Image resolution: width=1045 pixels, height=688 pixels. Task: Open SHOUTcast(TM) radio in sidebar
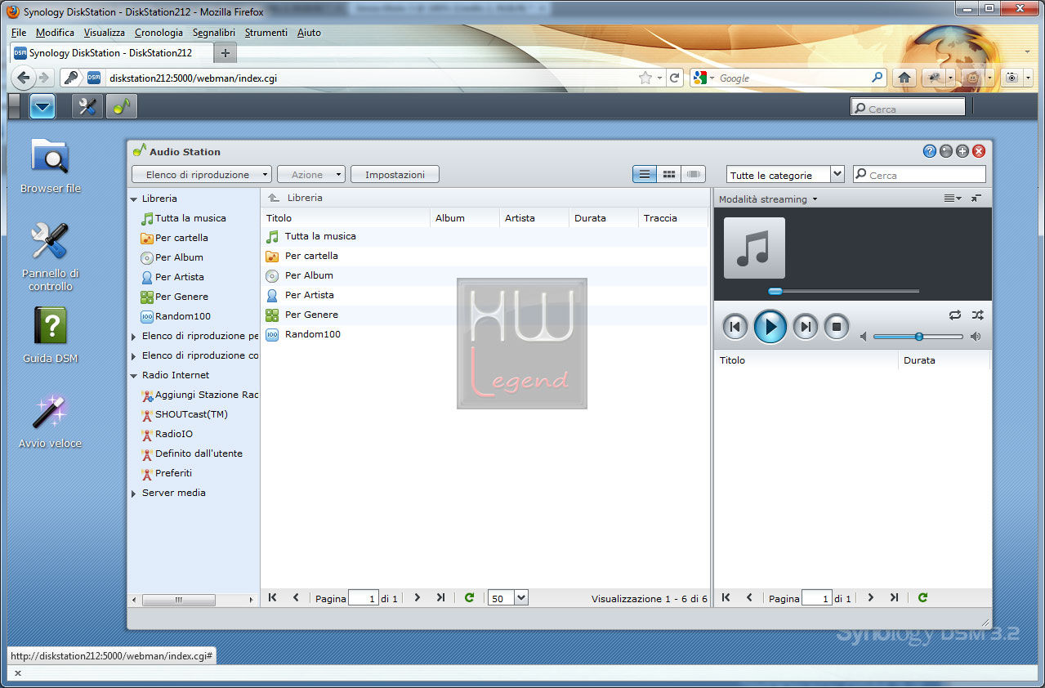tap(191, 414)
